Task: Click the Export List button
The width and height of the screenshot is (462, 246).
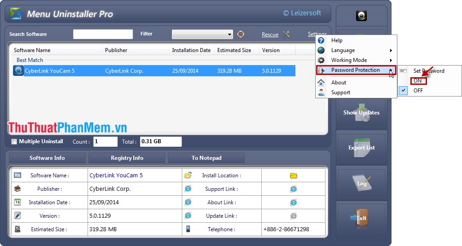Action: pyautogui.click(x=361, y=148)
